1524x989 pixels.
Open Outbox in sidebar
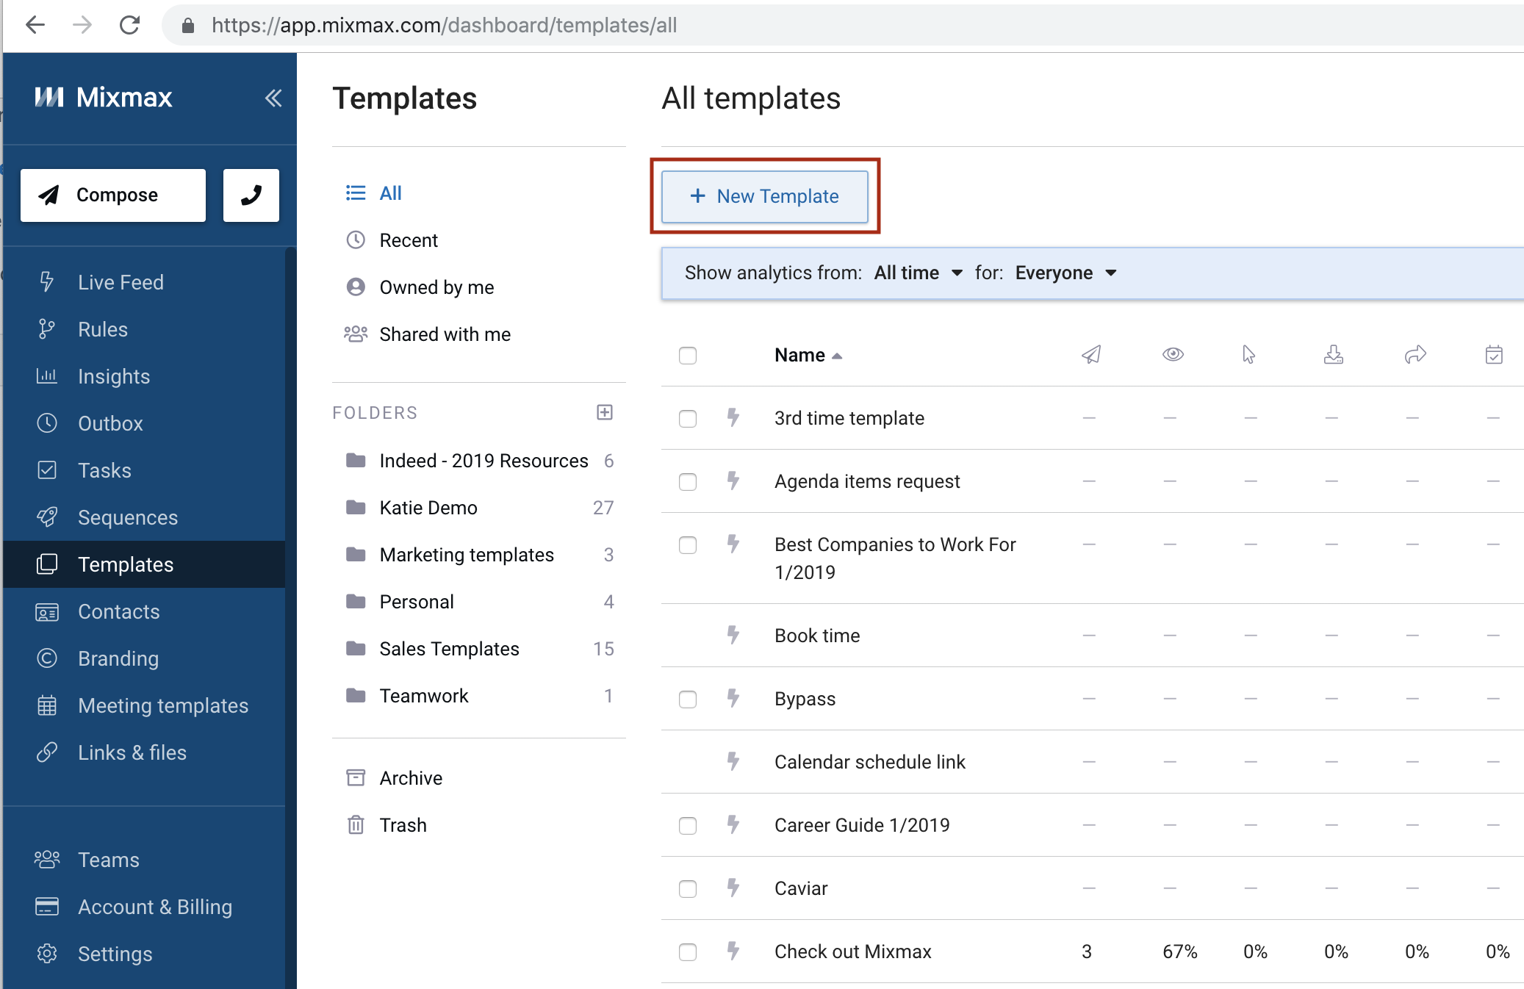coord(110,423)
